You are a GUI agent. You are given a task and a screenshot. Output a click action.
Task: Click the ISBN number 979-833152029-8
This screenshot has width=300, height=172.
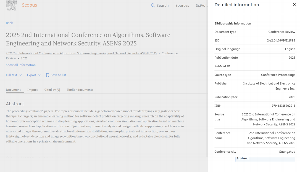[x=283, y=106]
